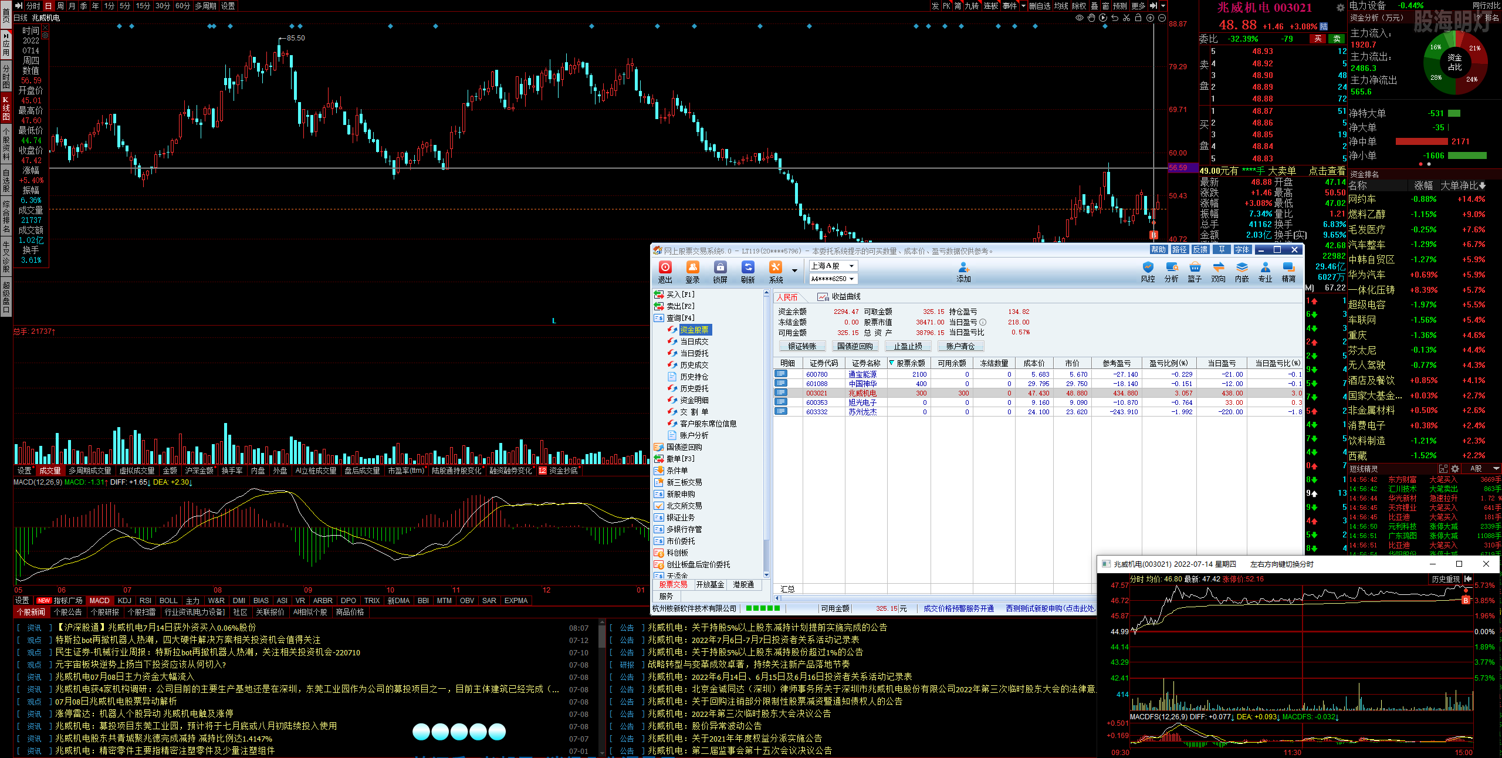Open the 风控 risk control icon

click(1148, 272)
